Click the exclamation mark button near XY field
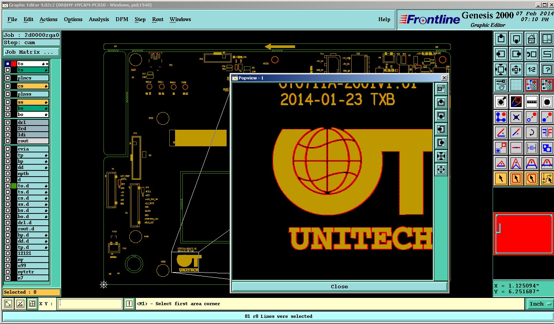Image resolution: width=554 pixels, height=324 pixels. tap(129, 304)
